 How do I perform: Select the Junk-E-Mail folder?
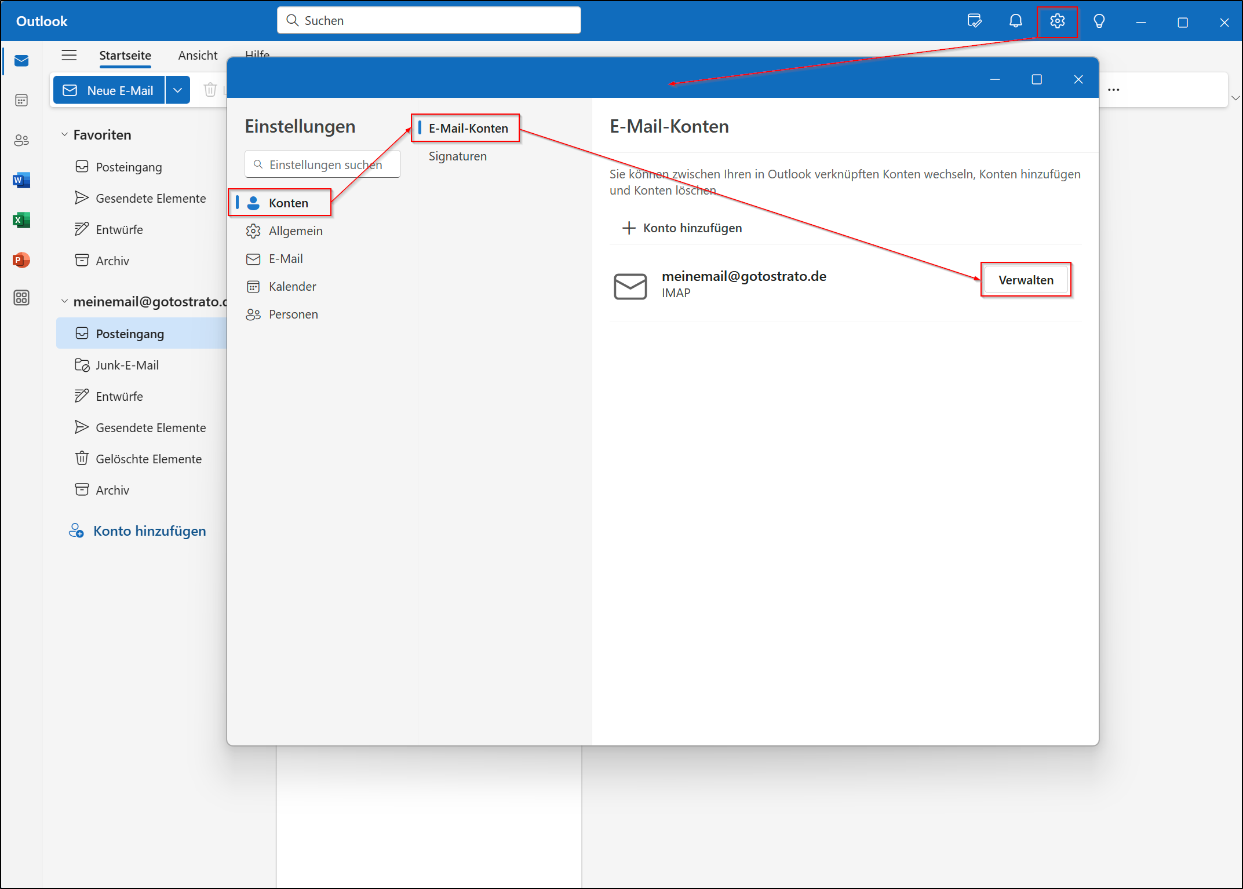click(x=127, y=365)
